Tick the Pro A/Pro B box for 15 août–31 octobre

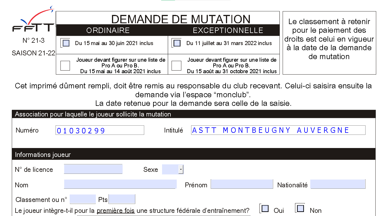176,66
